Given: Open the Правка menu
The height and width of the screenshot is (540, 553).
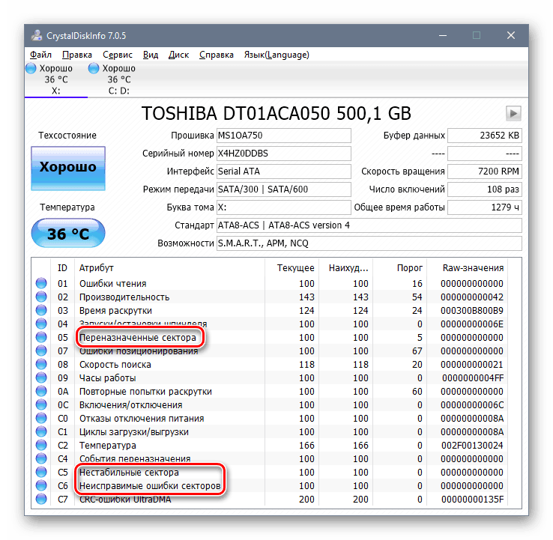Looking at the screenshot, I should pyautogui.click(x=77, y=55).
